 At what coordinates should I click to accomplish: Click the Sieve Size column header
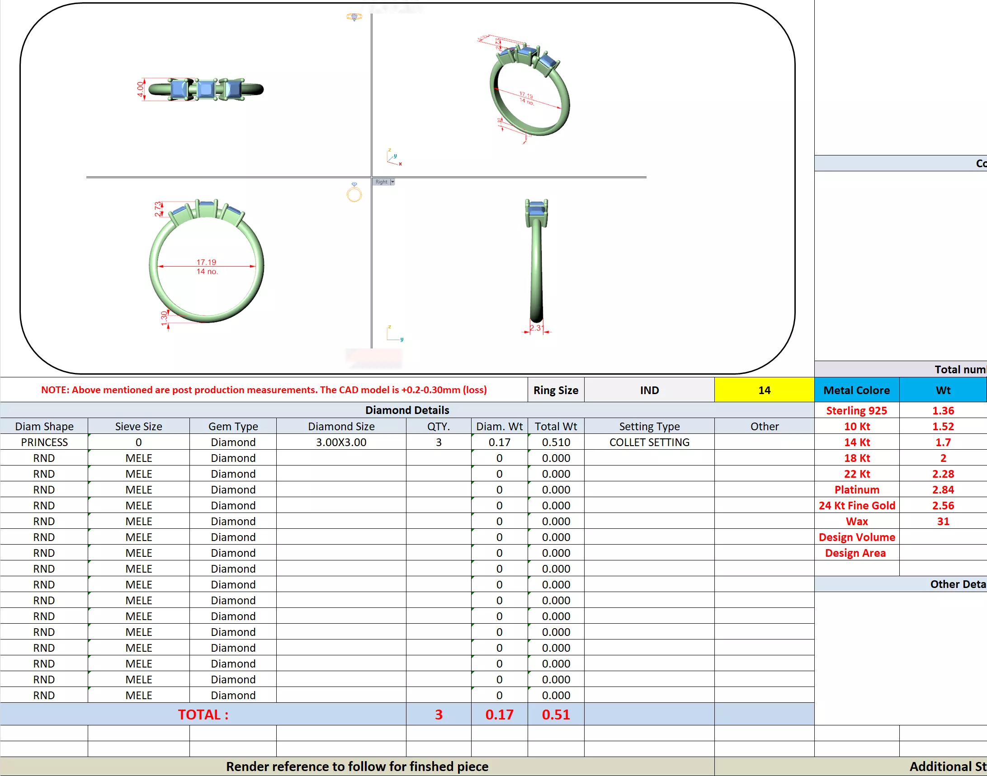click(x=139, y=426)
